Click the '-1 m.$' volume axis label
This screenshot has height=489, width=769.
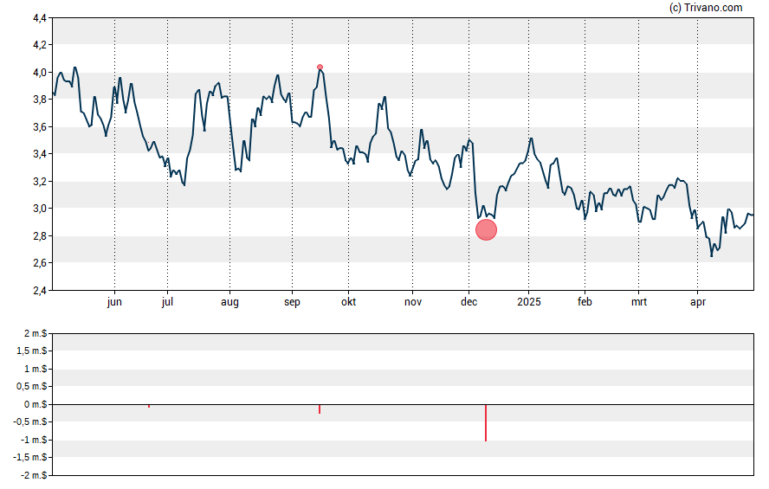click(34, 440)
